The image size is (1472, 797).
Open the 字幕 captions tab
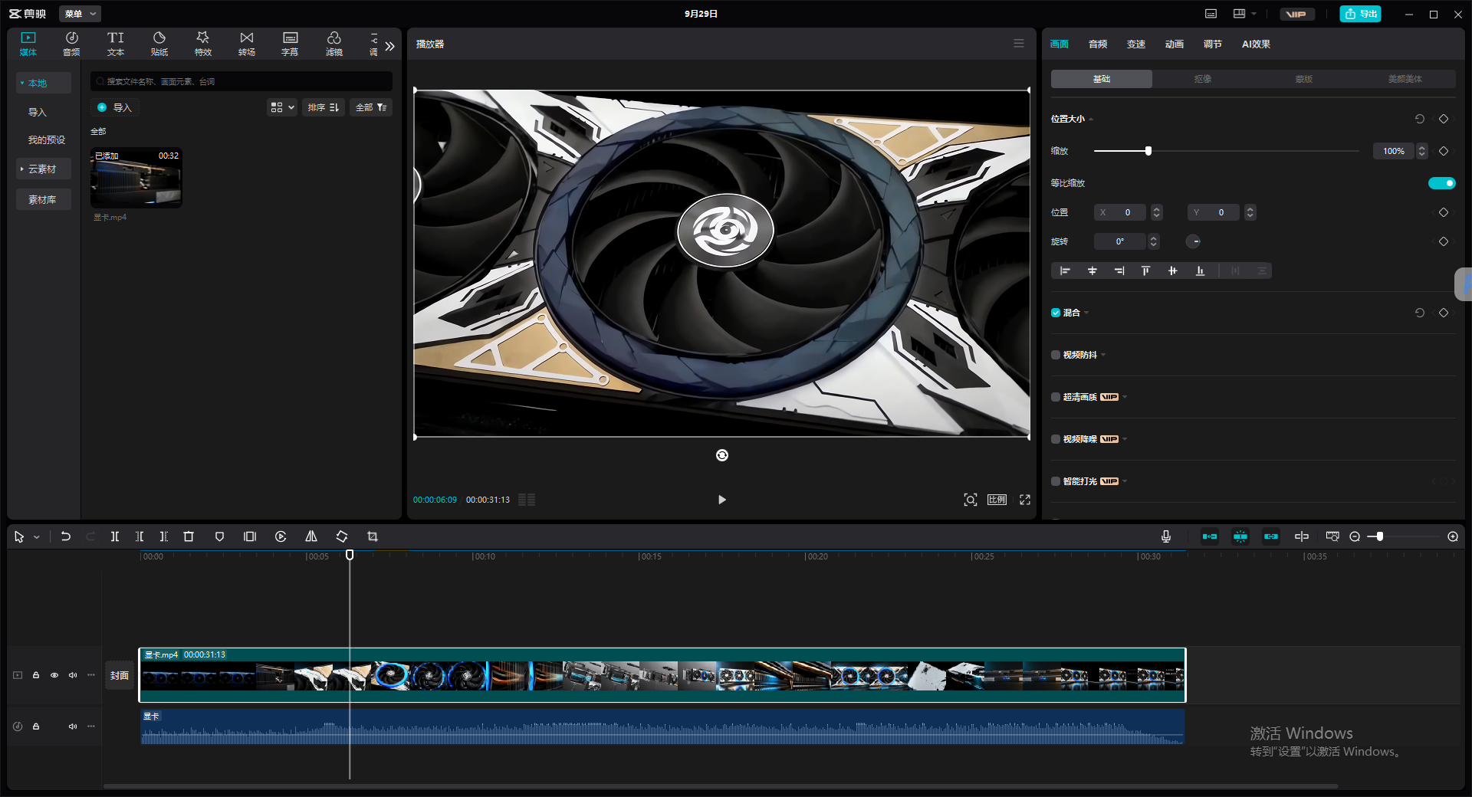290,44
